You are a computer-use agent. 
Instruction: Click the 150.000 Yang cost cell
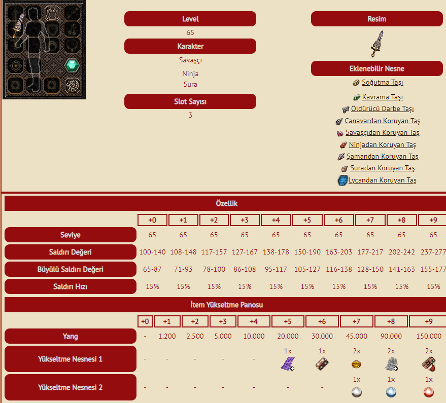pos(429,336)
